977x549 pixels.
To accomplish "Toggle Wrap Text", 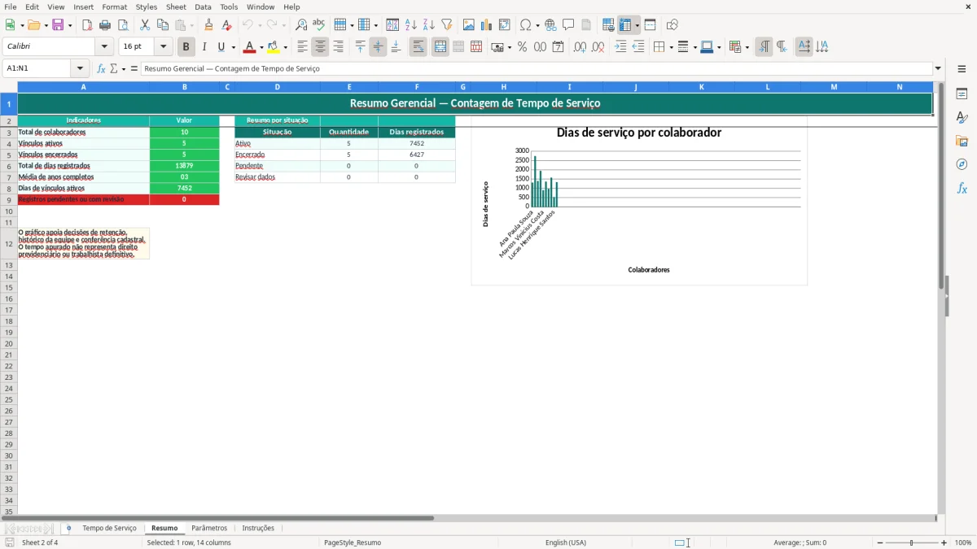I will point(418,47).
